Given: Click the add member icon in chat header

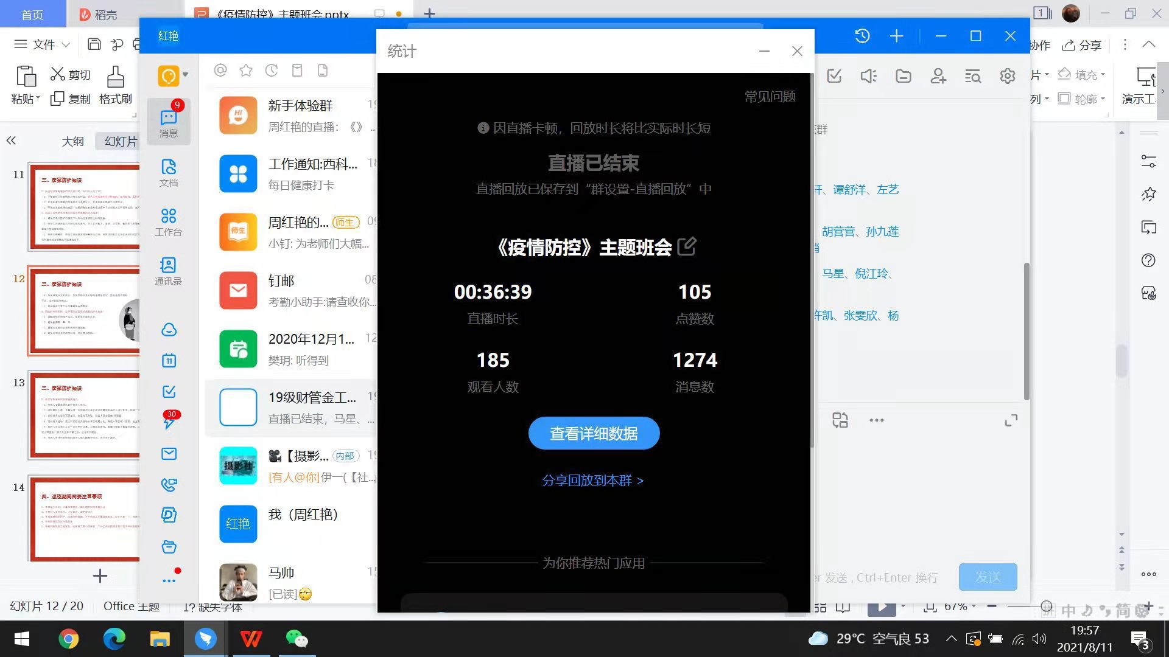Looking at the screenshot, I should click(x=938, y=76).
